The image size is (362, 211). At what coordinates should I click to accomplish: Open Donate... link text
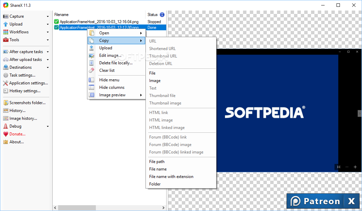pos(18,134)
